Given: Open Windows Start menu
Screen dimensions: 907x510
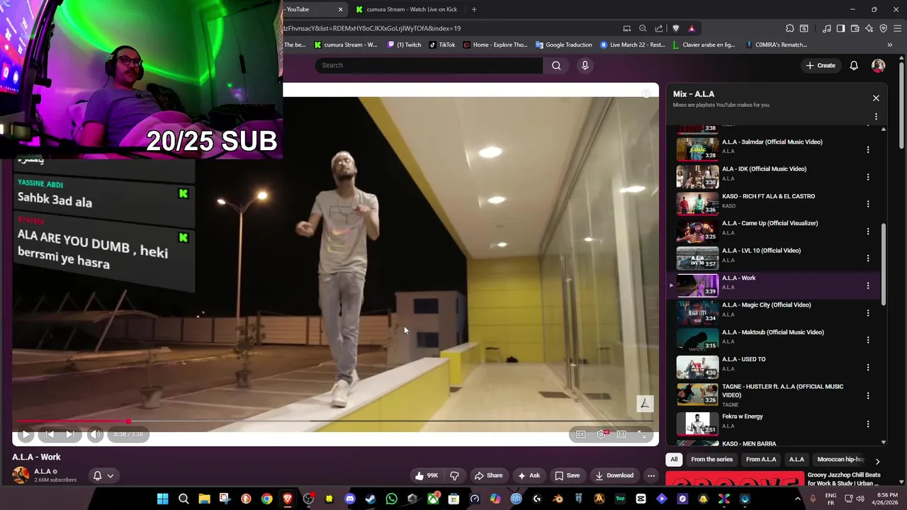Looking at the screenshot, I should click(162, 499).
